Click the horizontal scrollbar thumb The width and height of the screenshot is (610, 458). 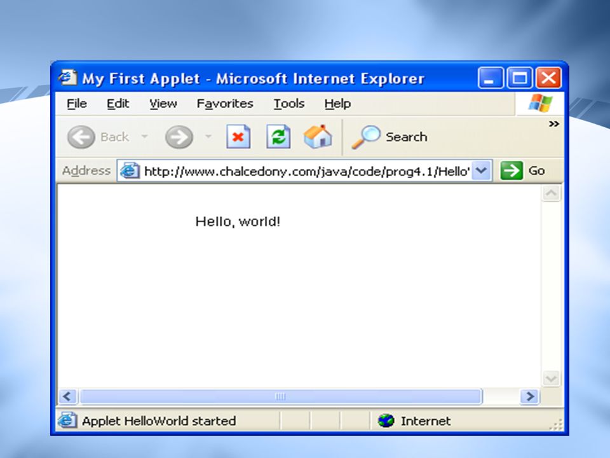pos(281,396)
